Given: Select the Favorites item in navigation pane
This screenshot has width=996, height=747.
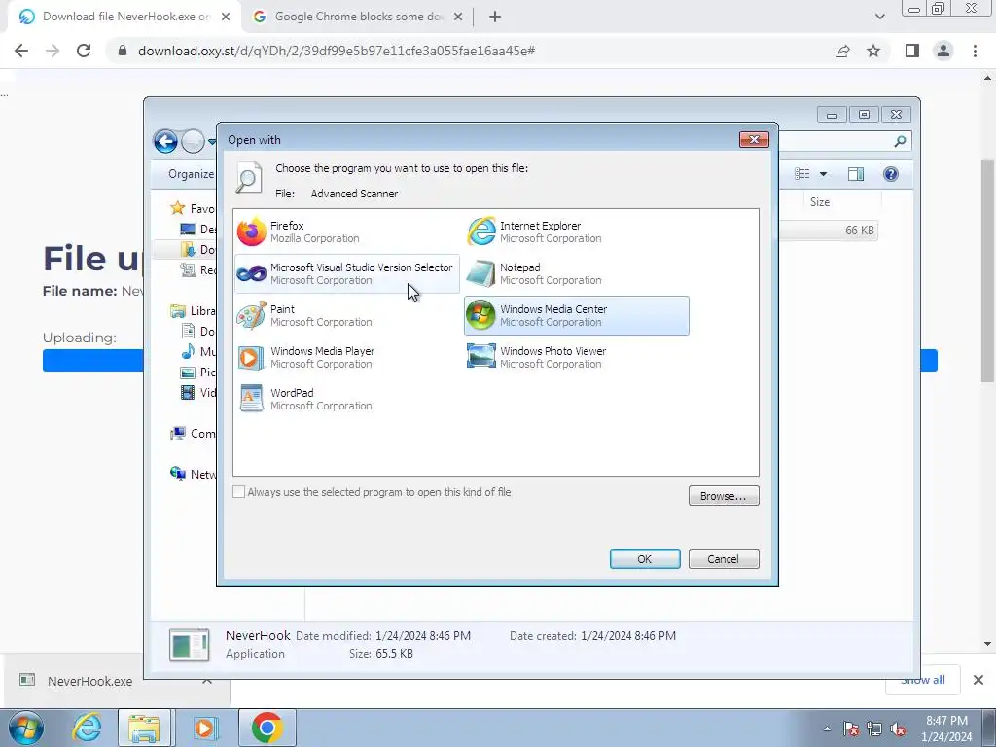Looking at the screenshot, I should tap(194, 208).
